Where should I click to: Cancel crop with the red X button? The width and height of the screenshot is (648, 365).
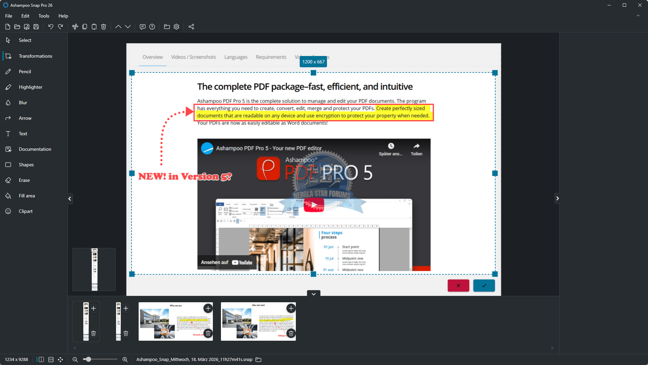(x=458, y=285)
